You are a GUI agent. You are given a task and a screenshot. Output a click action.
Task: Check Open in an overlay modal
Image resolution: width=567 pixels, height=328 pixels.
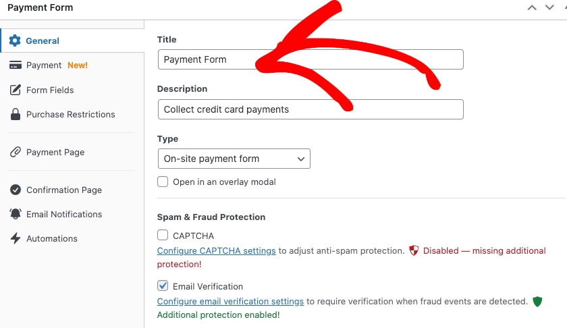pyautogui.click(x=163, y=182)
